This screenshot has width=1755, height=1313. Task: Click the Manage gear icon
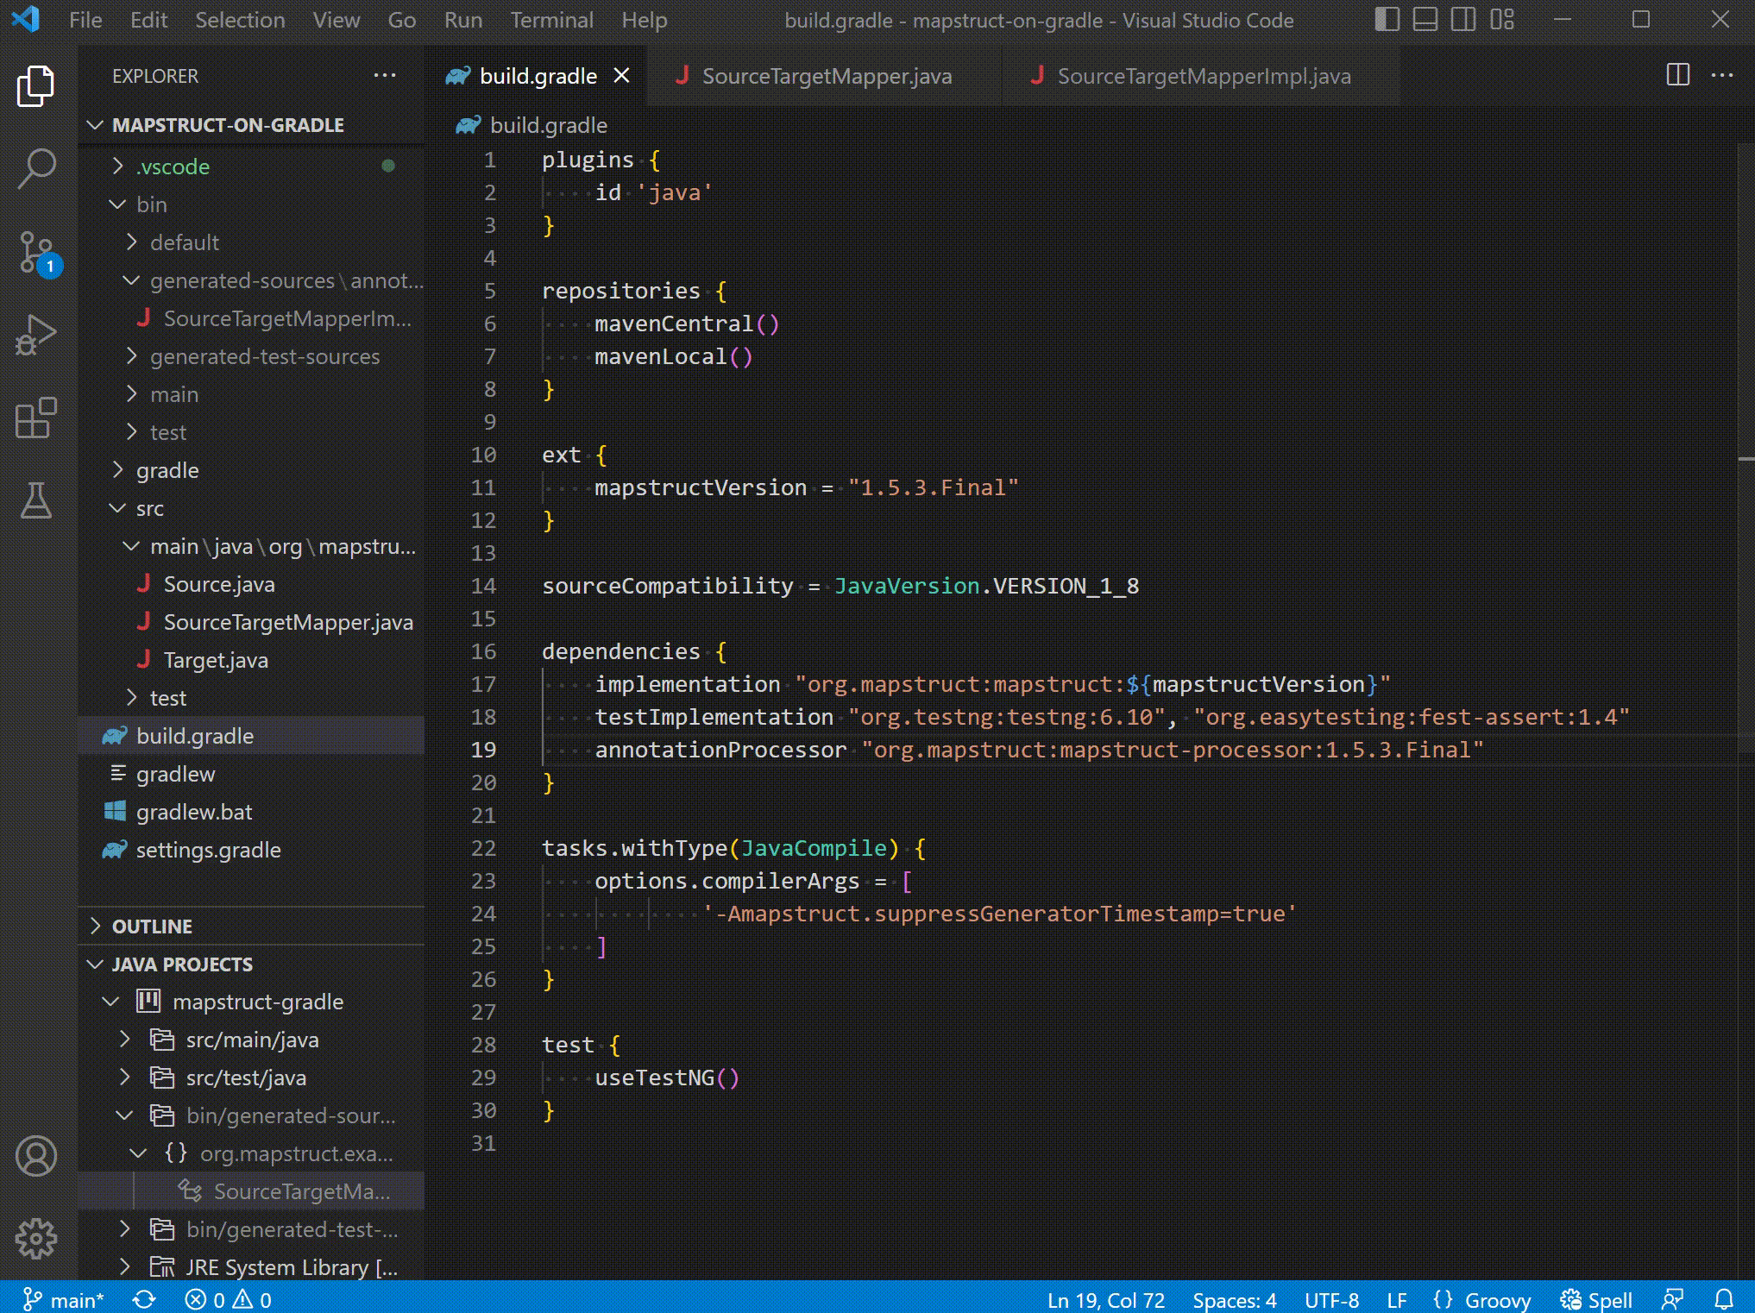36,1239
